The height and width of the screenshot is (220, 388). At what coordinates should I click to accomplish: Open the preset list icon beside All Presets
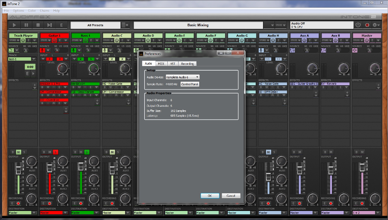[125, 25]
